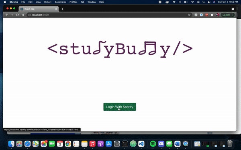241x150 pixels.
Task: Open Notes from the dock
Action: [84, 144]
